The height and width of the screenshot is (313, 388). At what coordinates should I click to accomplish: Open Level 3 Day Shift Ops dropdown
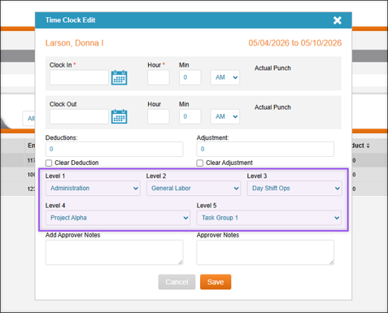click(x=294, y=189)
